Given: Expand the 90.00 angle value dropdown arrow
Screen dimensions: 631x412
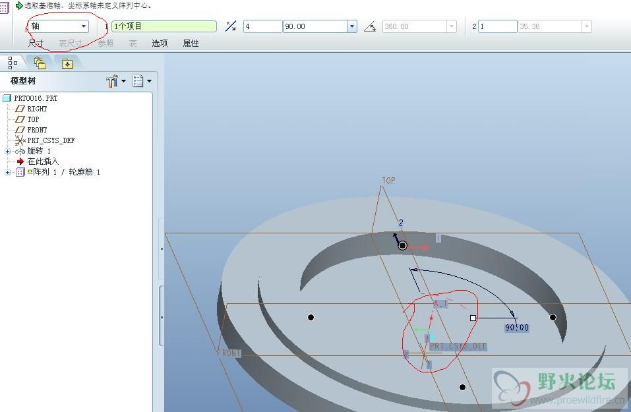Looking at the screenshot, I should click(x=352, y=26).
